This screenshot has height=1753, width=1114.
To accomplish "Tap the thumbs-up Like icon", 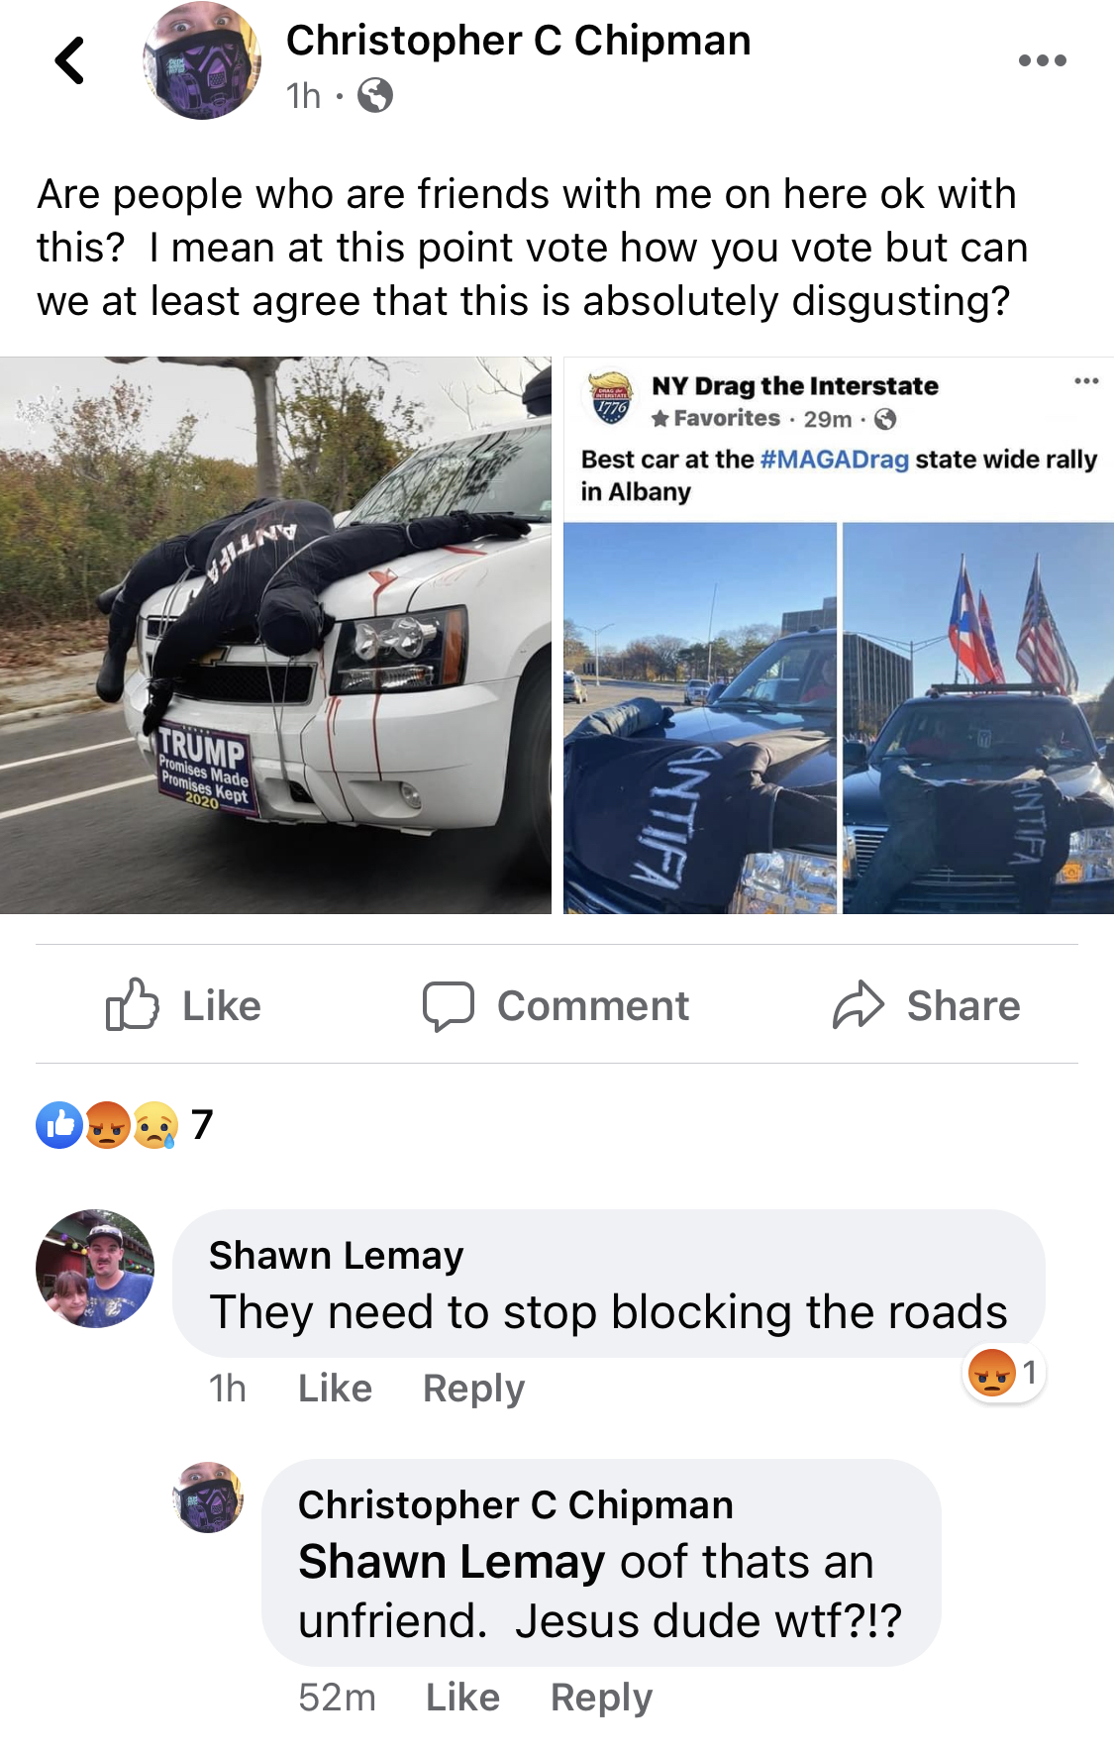I will click(x=132, y=1005).
